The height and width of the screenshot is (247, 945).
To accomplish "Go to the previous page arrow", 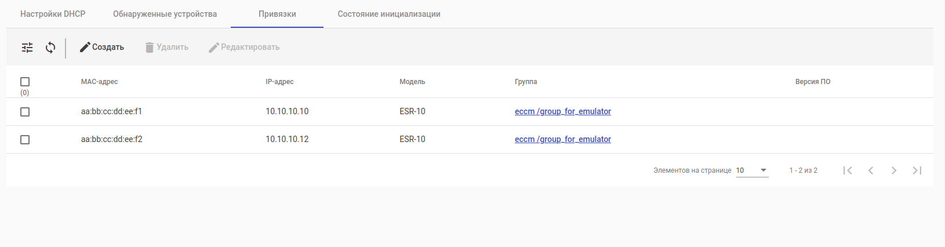I will tap(871, 170).
